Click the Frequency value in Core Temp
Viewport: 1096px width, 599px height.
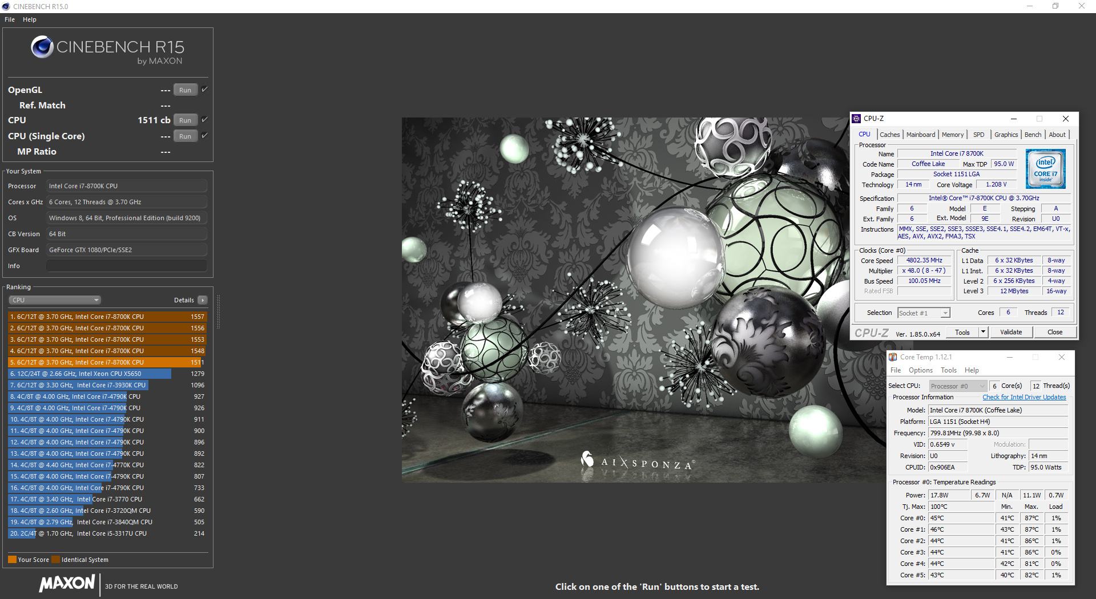coord(998,433)
